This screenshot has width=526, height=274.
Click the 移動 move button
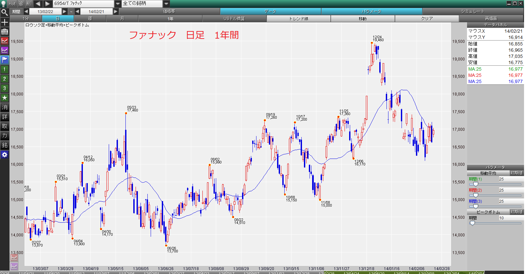[x=363, y=19]
